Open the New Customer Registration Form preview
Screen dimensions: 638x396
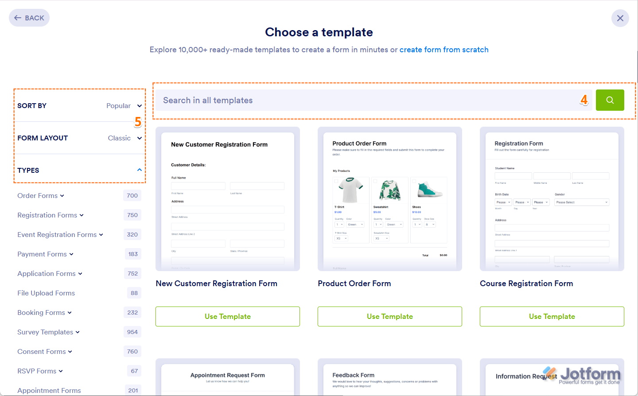coord(227,199)
